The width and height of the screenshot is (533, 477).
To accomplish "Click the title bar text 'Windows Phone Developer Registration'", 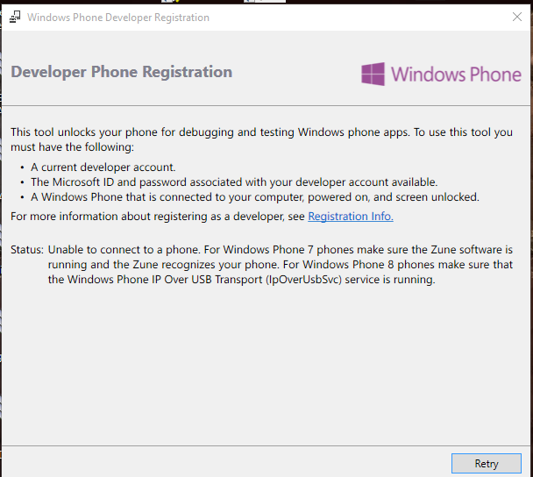I will (x=118, y=18).
